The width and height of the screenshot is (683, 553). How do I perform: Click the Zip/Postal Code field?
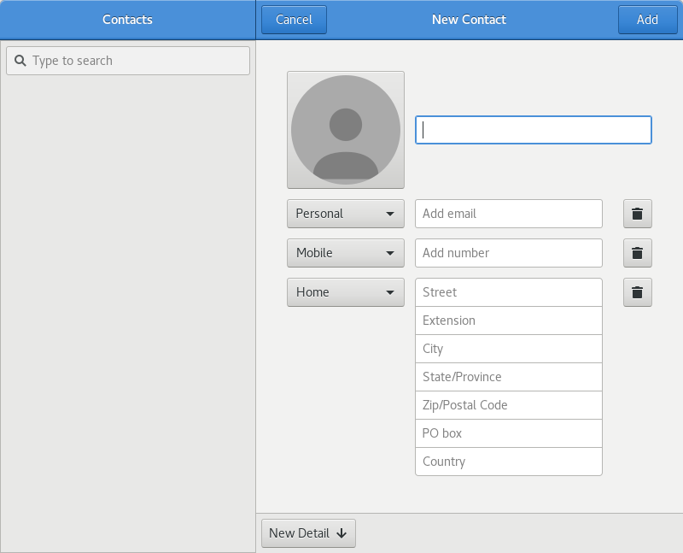(x=508, y=405)
